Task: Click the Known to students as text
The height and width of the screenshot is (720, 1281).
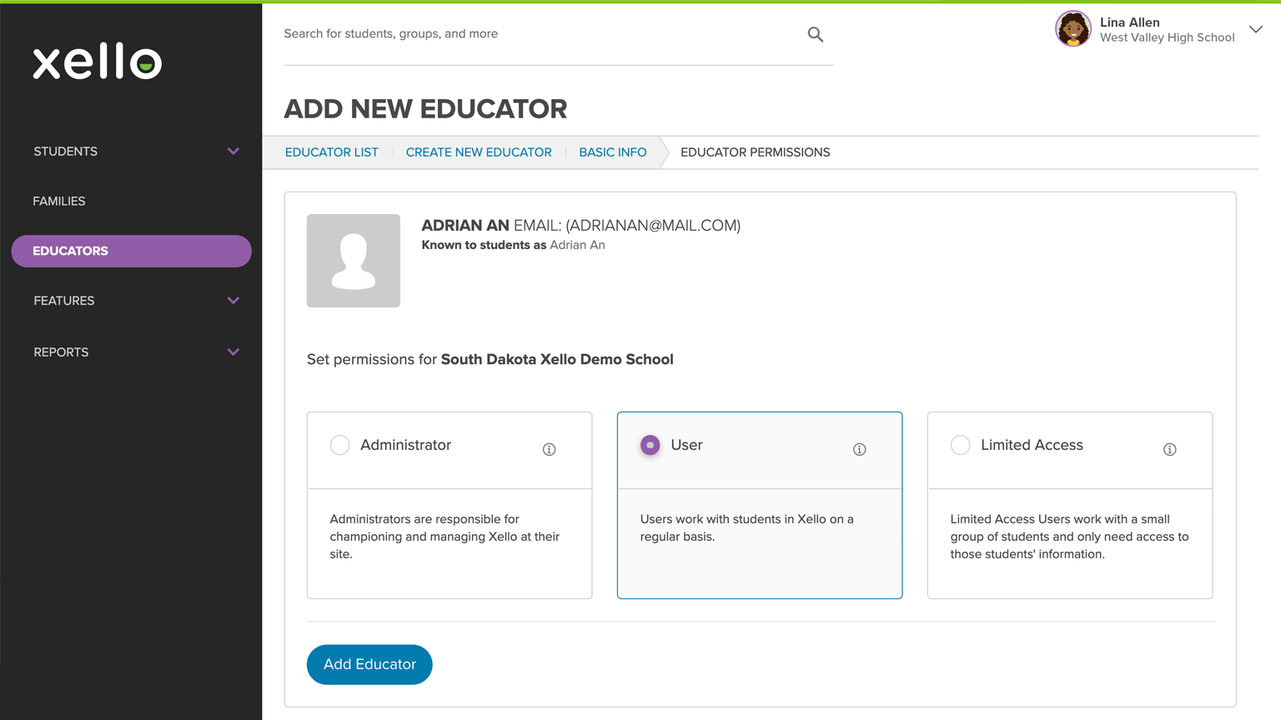Action: click(484, 245)
